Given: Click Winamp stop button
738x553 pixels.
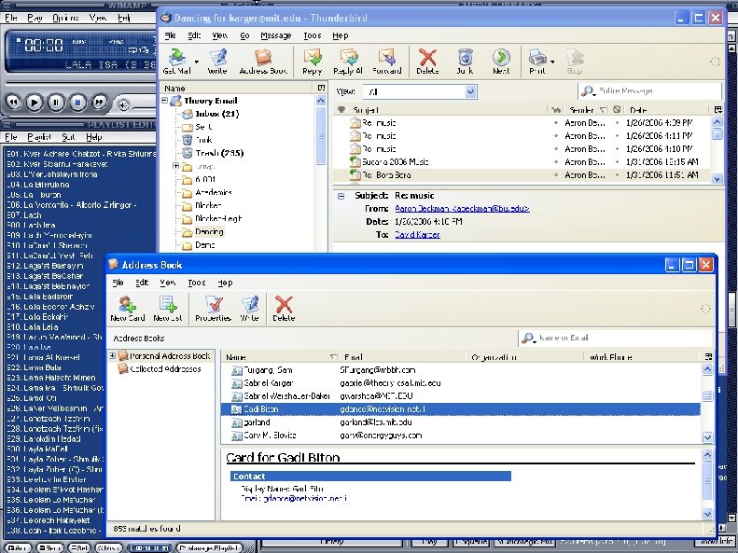Looking at the screenshot, I should tap(77, 102).
